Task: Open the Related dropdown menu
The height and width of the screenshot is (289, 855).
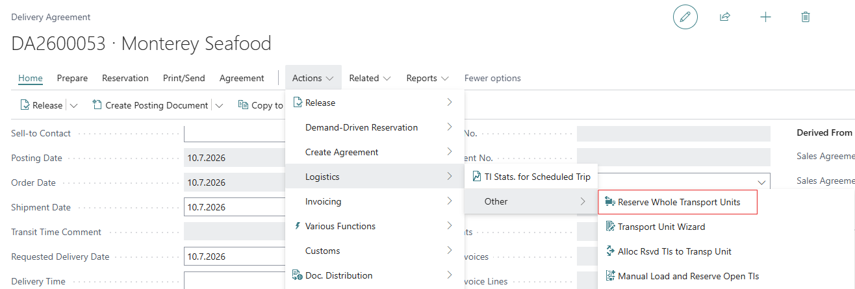Action: pyautogui.click(x=370, y=78)
